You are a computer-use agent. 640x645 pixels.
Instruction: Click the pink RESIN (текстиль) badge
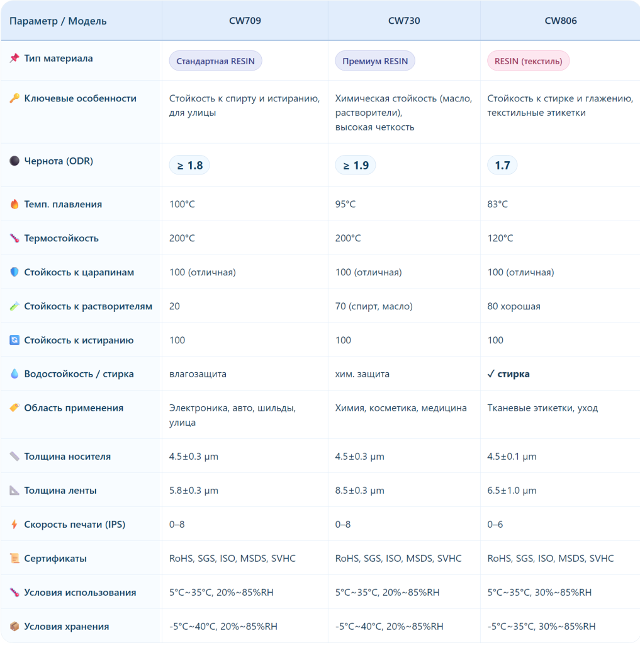tap(529, 61)
